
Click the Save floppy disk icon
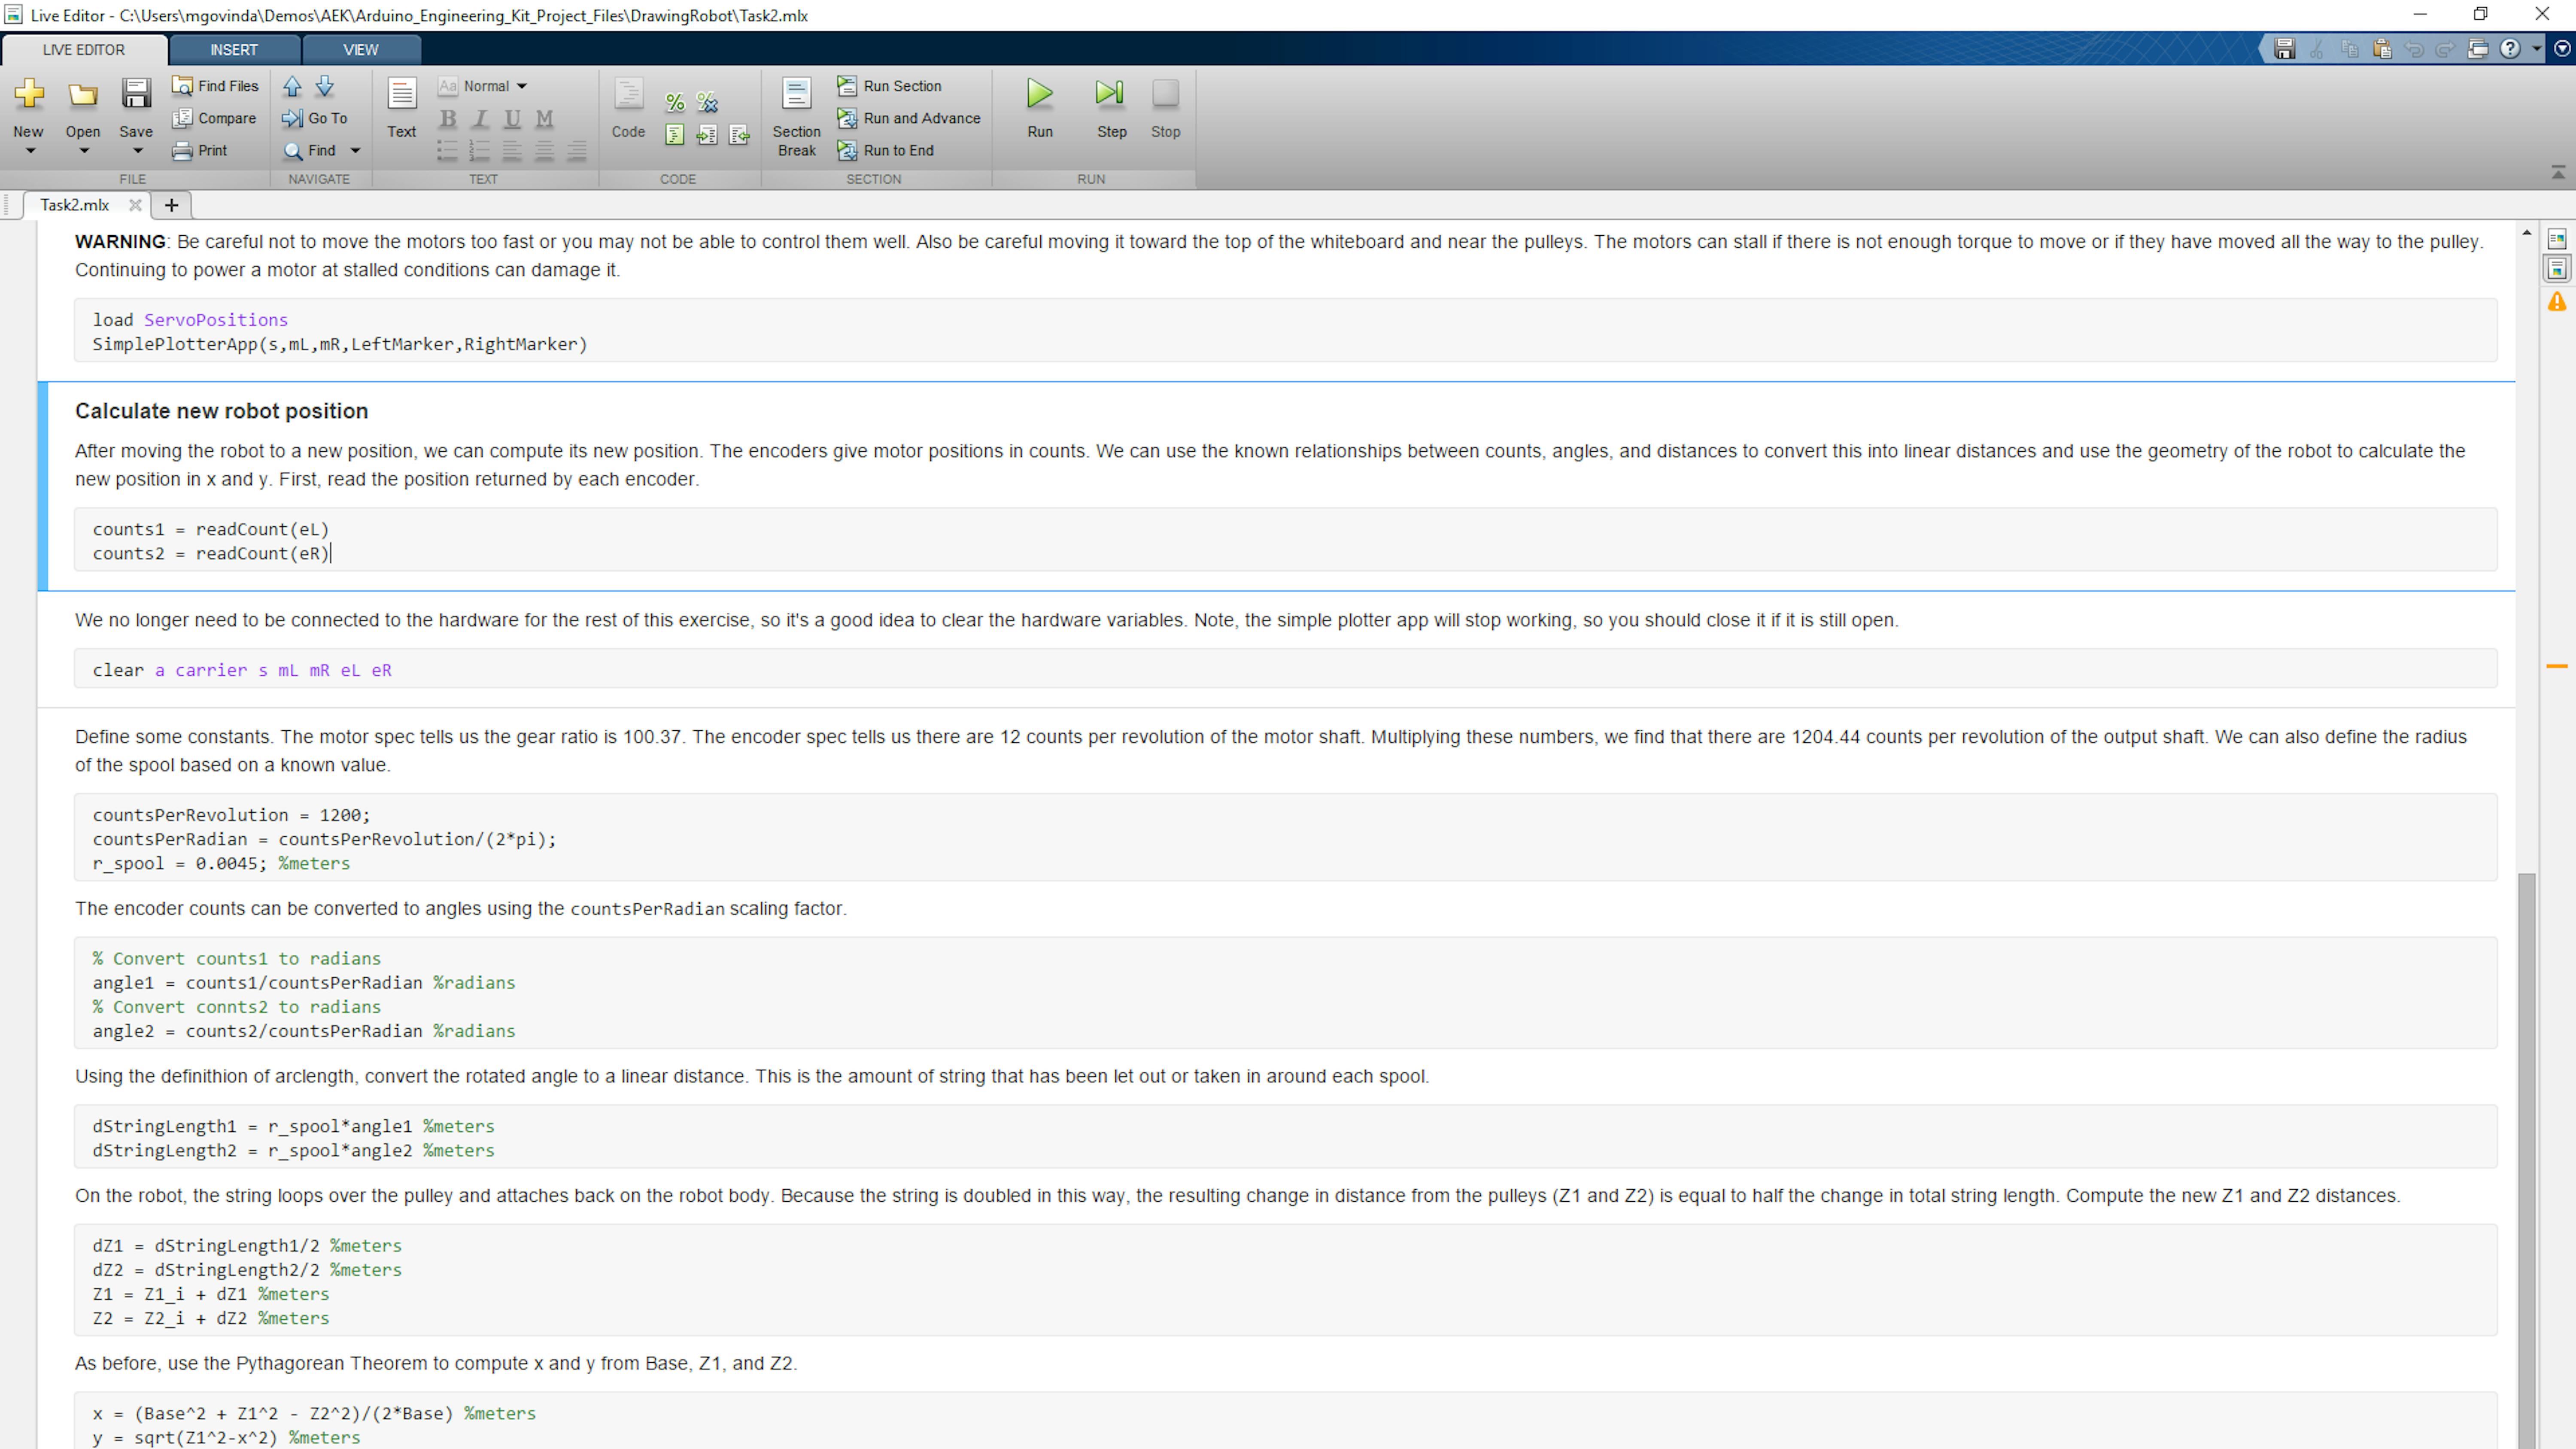[136, 94]
